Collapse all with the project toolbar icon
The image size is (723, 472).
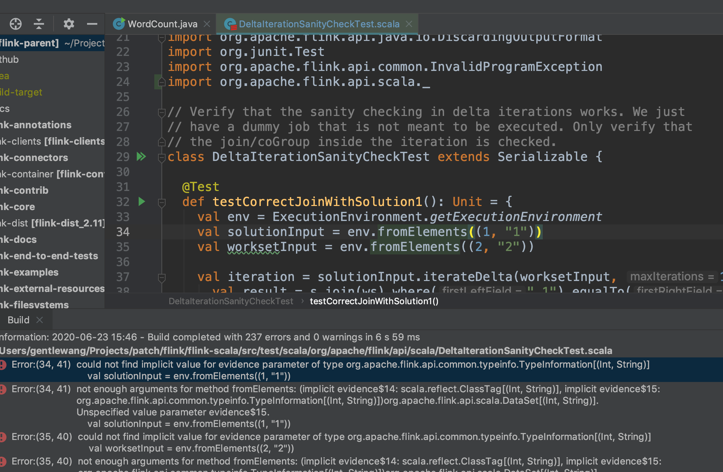(x=39, y=24)
